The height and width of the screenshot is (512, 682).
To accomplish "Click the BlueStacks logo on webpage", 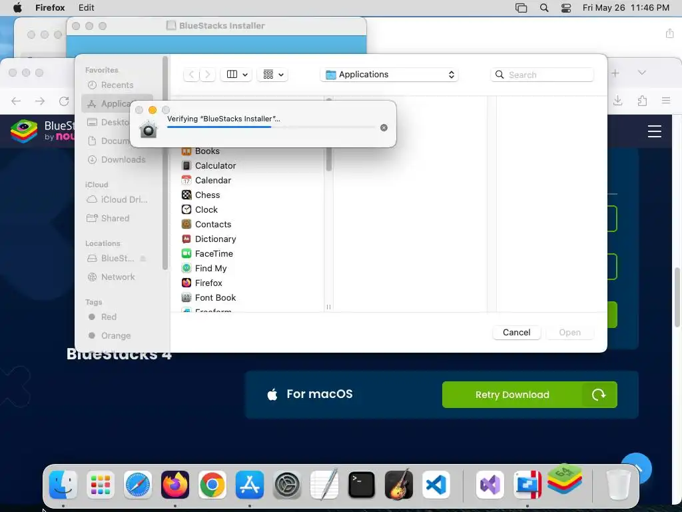I will coord(43,131).
